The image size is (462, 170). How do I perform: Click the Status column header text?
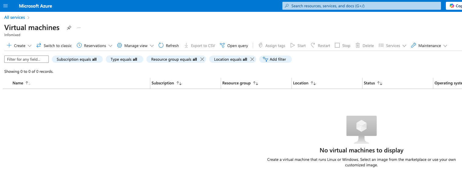[x=369, y=83]
